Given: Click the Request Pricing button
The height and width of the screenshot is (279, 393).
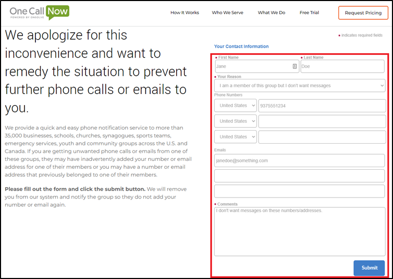Looking at the screenshot, I should (363, 13).
